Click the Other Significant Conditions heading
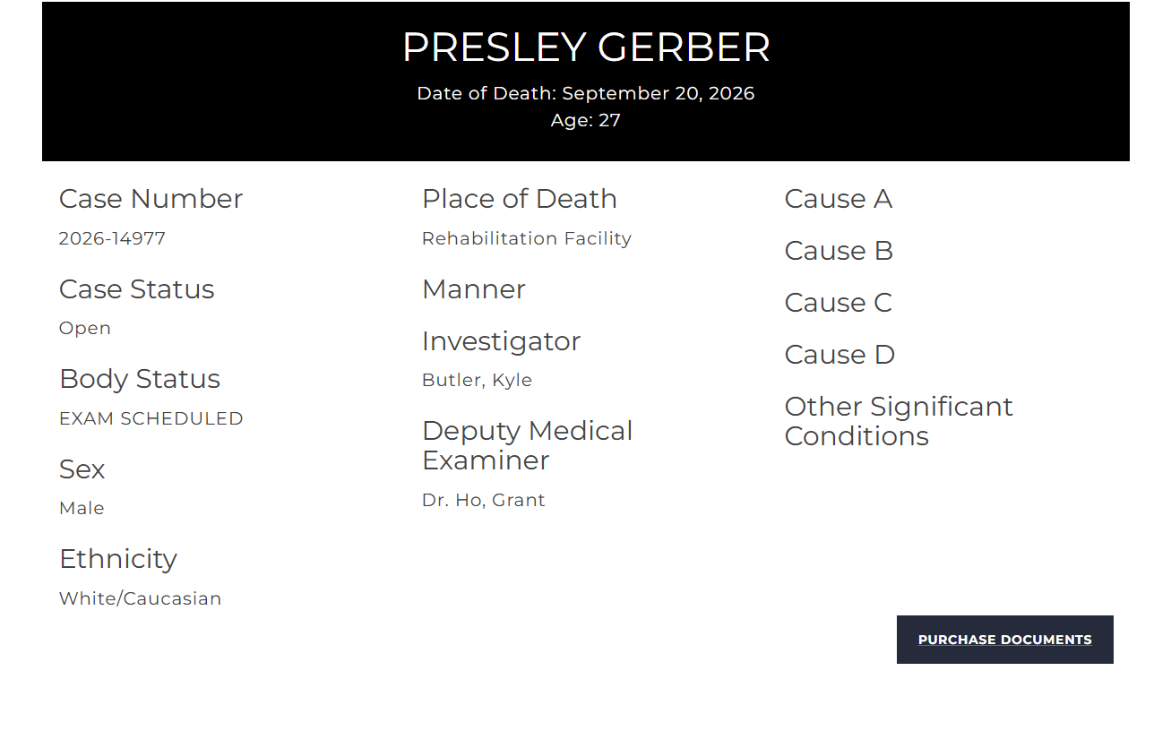Image resolution: width=1171 pixels, height=748 pixels. (899, 421)
